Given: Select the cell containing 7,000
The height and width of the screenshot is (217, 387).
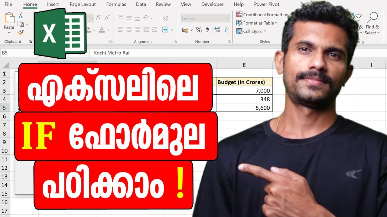Looking at the screenshot, I should click(x=244, y=91).
